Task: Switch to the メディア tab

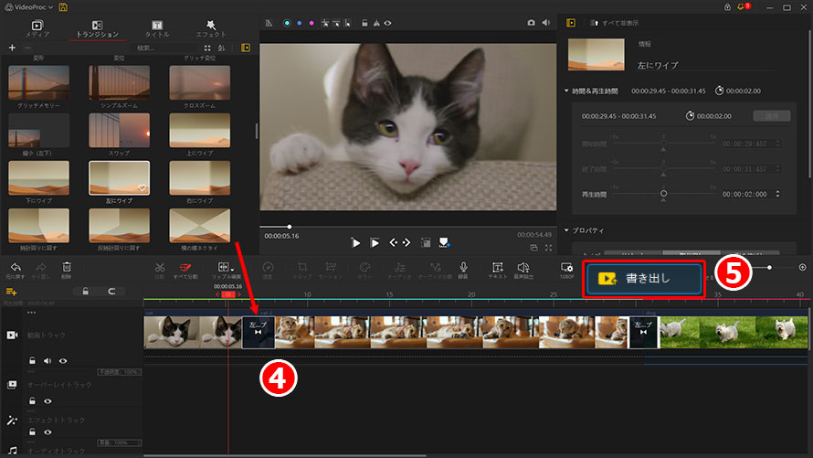Action: pos(37,28)
